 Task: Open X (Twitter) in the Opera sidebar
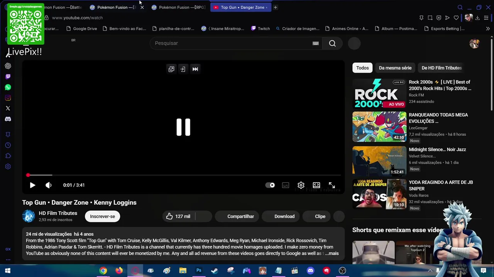[8, 108]
